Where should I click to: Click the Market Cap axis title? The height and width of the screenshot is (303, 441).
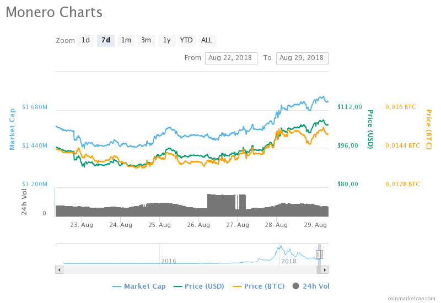tap(12, 129)
